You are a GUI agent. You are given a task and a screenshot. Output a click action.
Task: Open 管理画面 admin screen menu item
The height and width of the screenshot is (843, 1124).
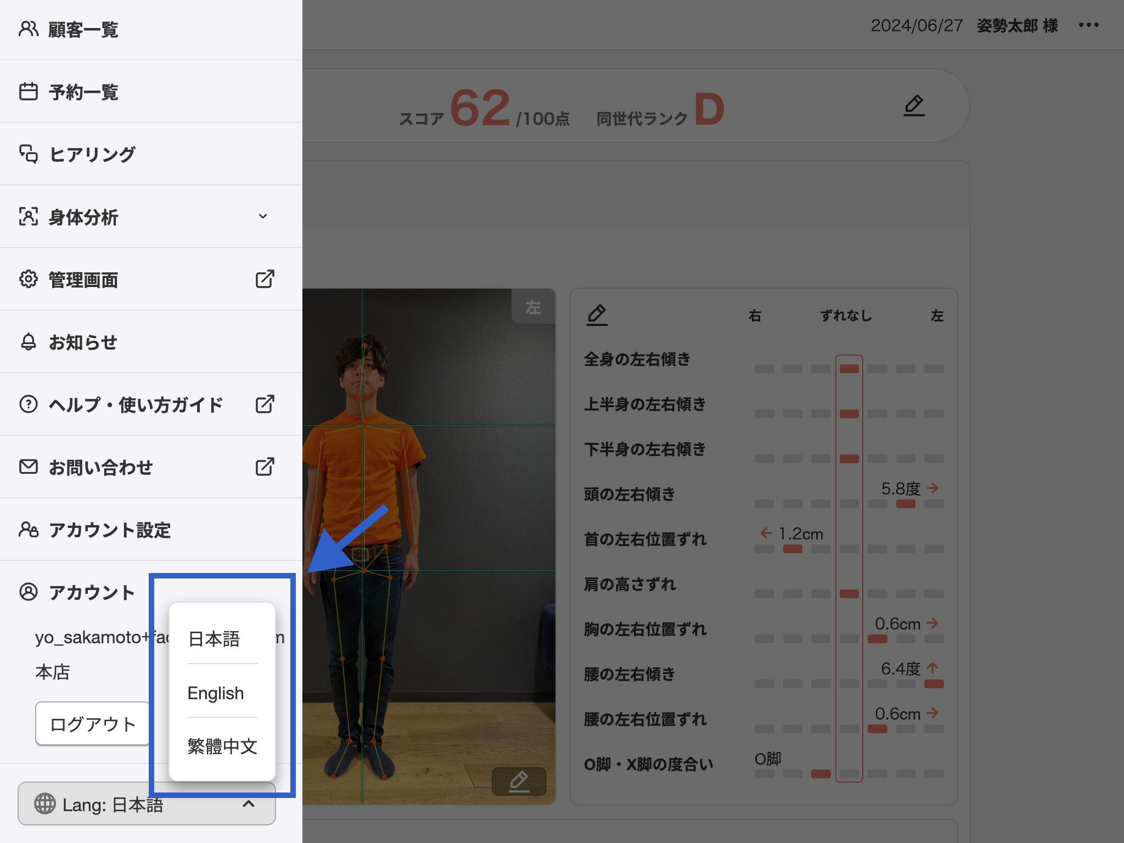[x=151, y=279]
